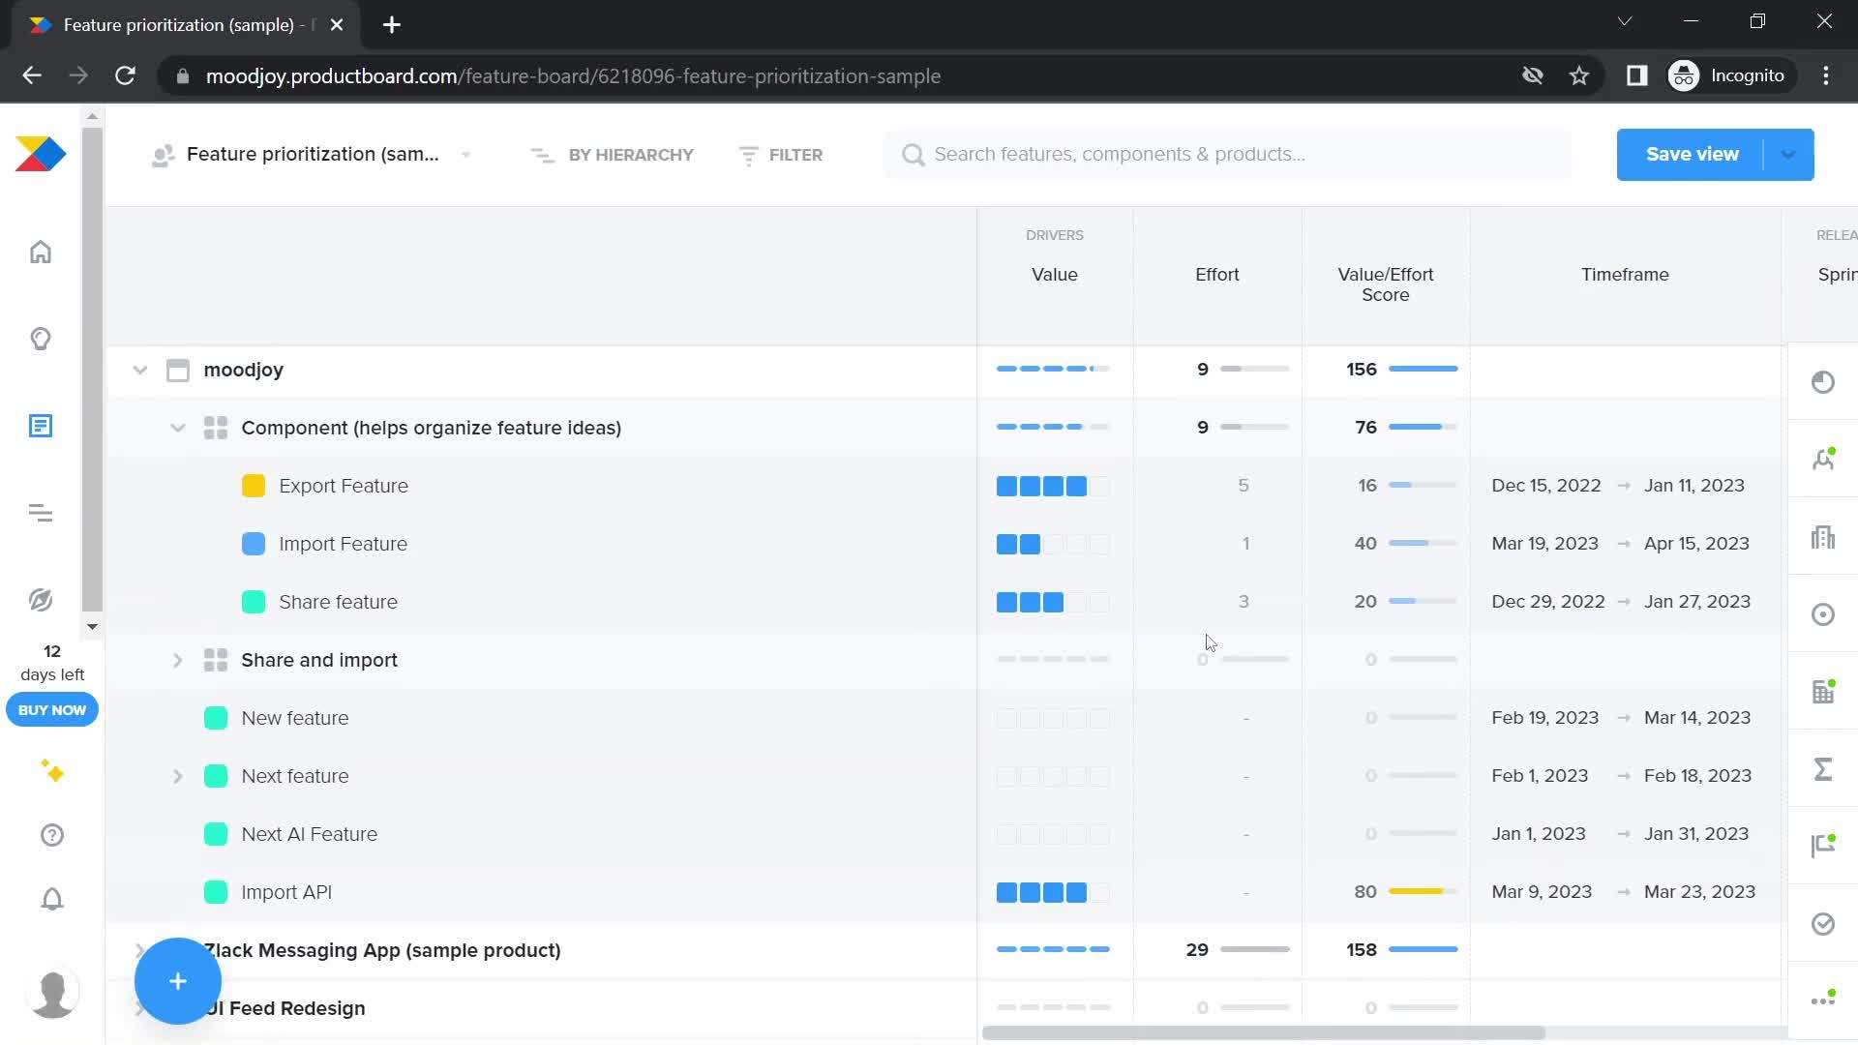Click the browser address bar URL
This screenshot has height=1045, width=1858.
(x=573, y=75)
